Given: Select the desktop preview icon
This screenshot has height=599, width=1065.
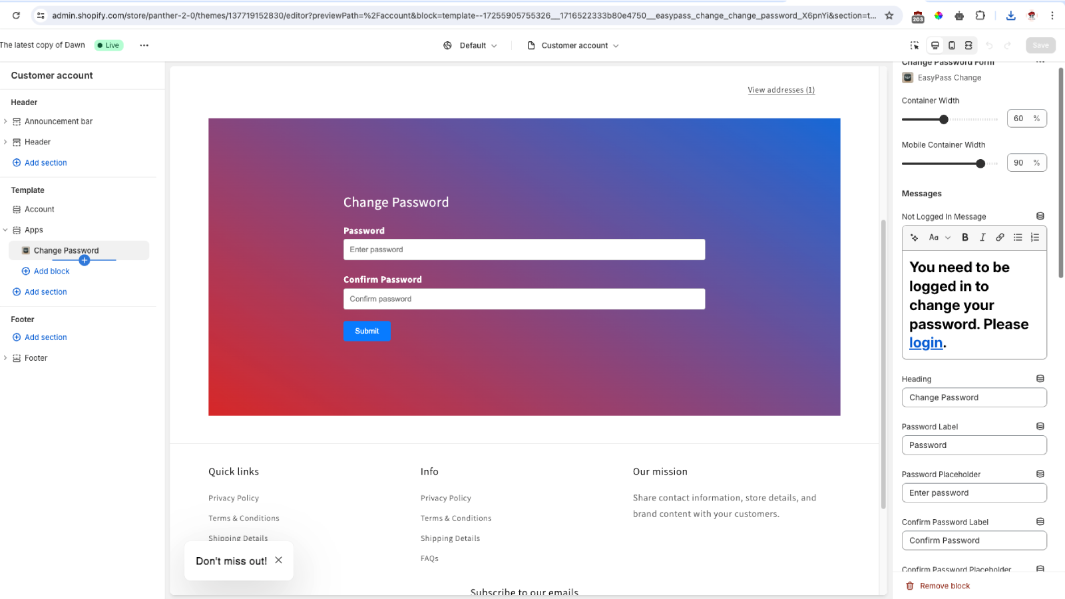Looking at the screenshot, I should [935, 45].
